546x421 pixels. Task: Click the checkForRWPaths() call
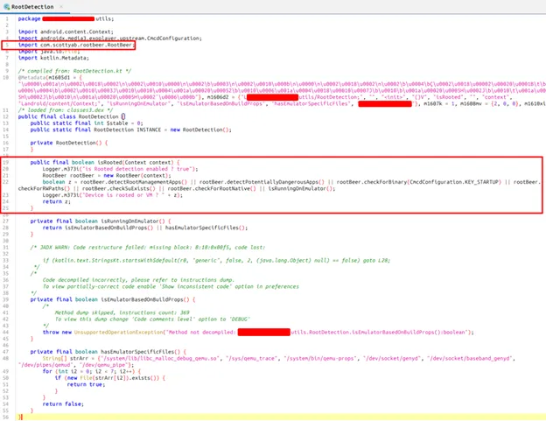click(x=45, y=189)
